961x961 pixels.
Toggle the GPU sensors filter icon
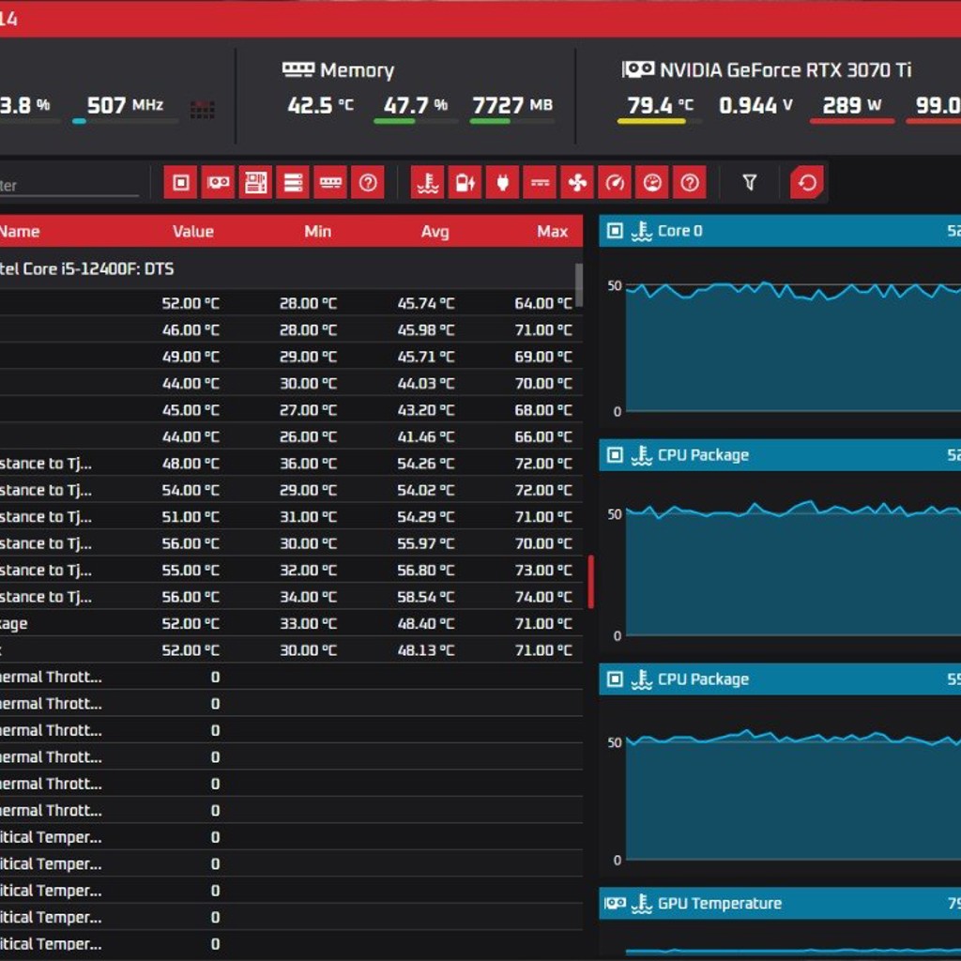point(218,182)
